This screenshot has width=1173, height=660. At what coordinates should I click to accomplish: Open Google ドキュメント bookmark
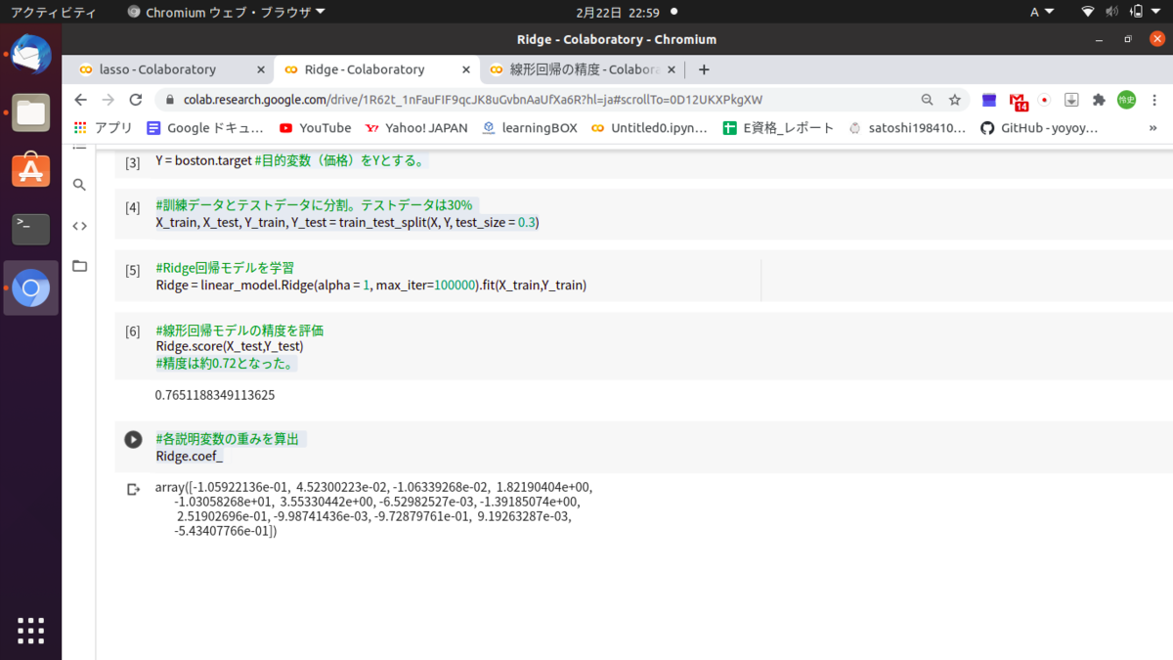205,128
